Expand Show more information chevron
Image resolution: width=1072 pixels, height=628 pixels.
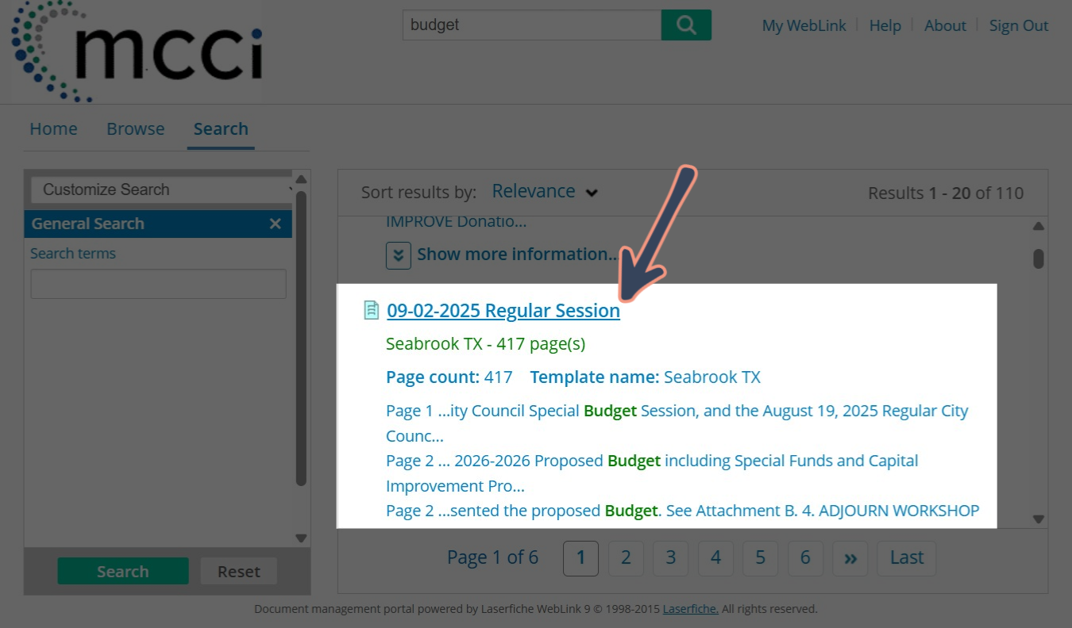coord(399,255)
